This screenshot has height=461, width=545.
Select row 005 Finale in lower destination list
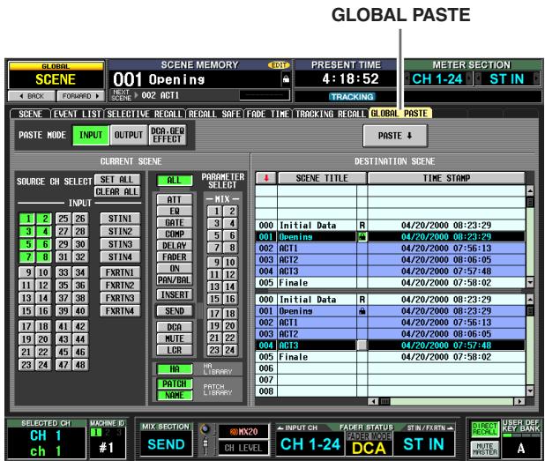click(390, 357)
